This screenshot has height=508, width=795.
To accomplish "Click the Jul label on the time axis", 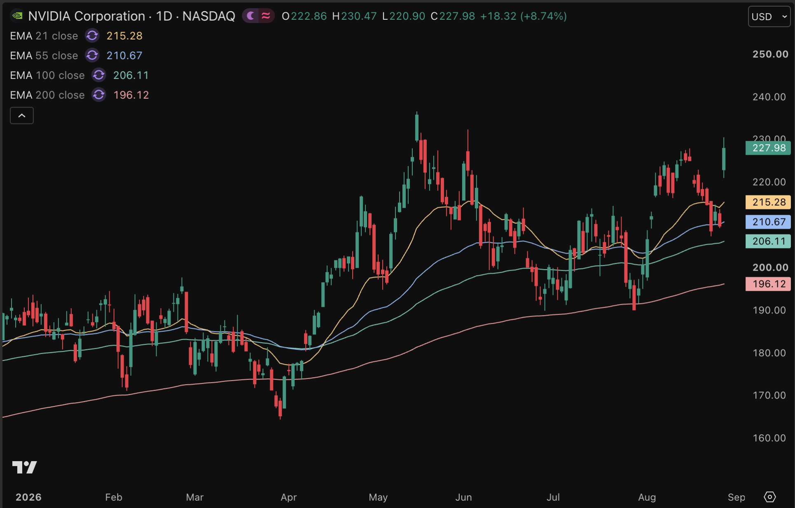I will tap(553, 497).
